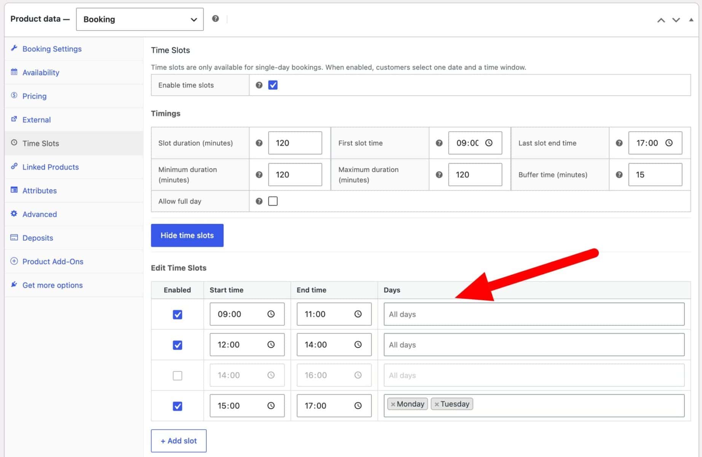Open the Booking Settings tab

click(74, 49)
